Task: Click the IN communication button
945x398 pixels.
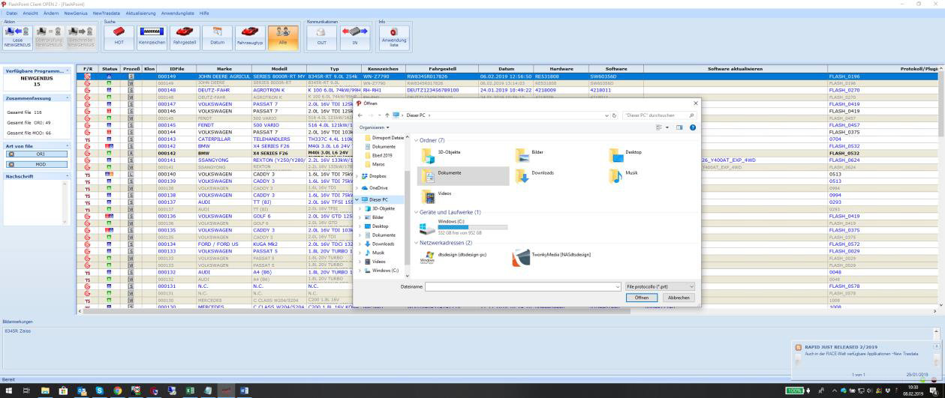Action: 354,39
